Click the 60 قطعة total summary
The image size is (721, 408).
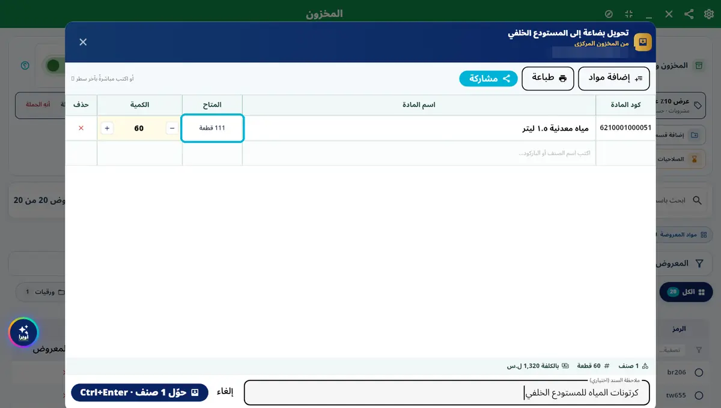[593, 365]
